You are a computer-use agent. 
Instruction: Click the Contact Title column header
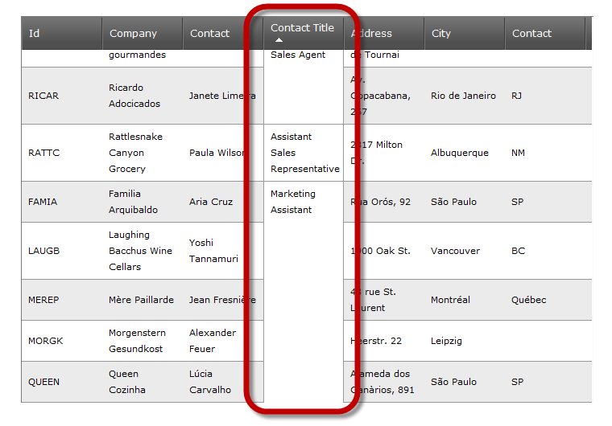pos(302,28)
